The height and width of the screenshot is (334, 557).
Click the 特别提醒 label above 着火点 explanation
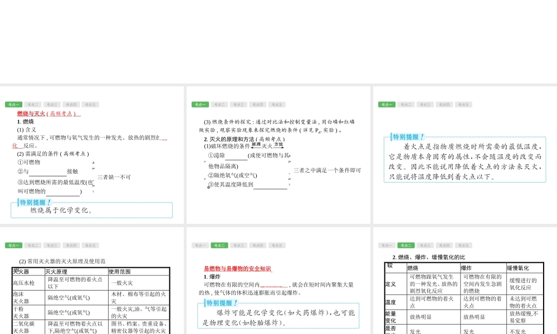(408, 137)
